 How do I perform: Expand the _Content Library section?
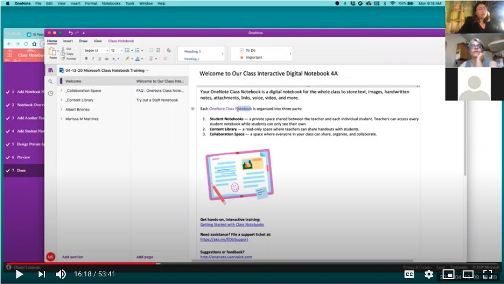click(x=61, y=100)
